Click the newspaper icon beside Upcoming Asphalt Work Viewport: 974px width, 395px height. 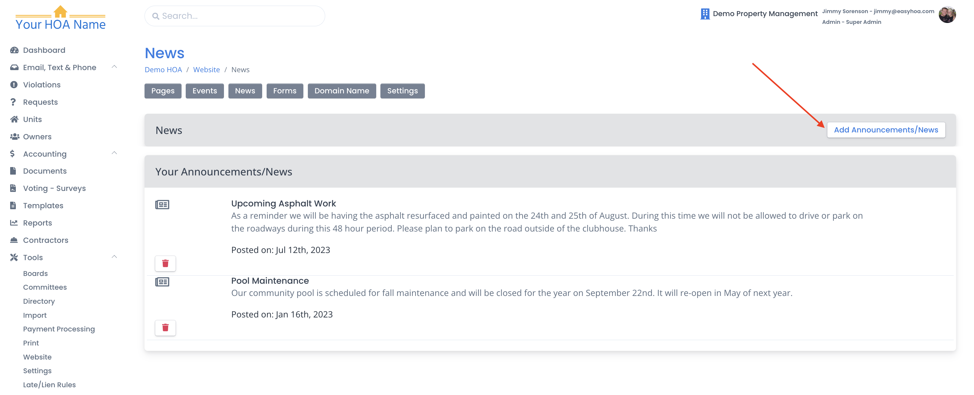click(162, 205)
